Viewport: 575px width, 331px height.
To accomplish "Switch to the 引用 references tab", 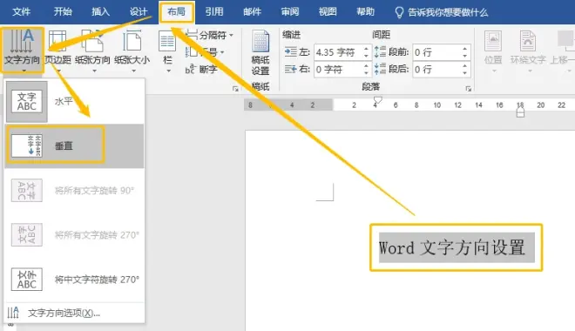I will click(x=214, y=12).
